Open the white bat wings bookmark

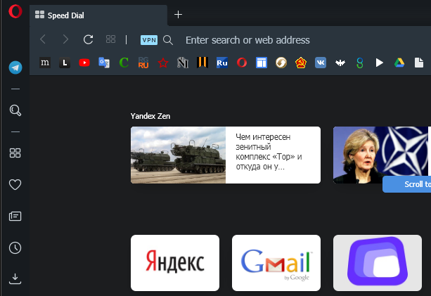pyautogui.click(x=340, y=63)
